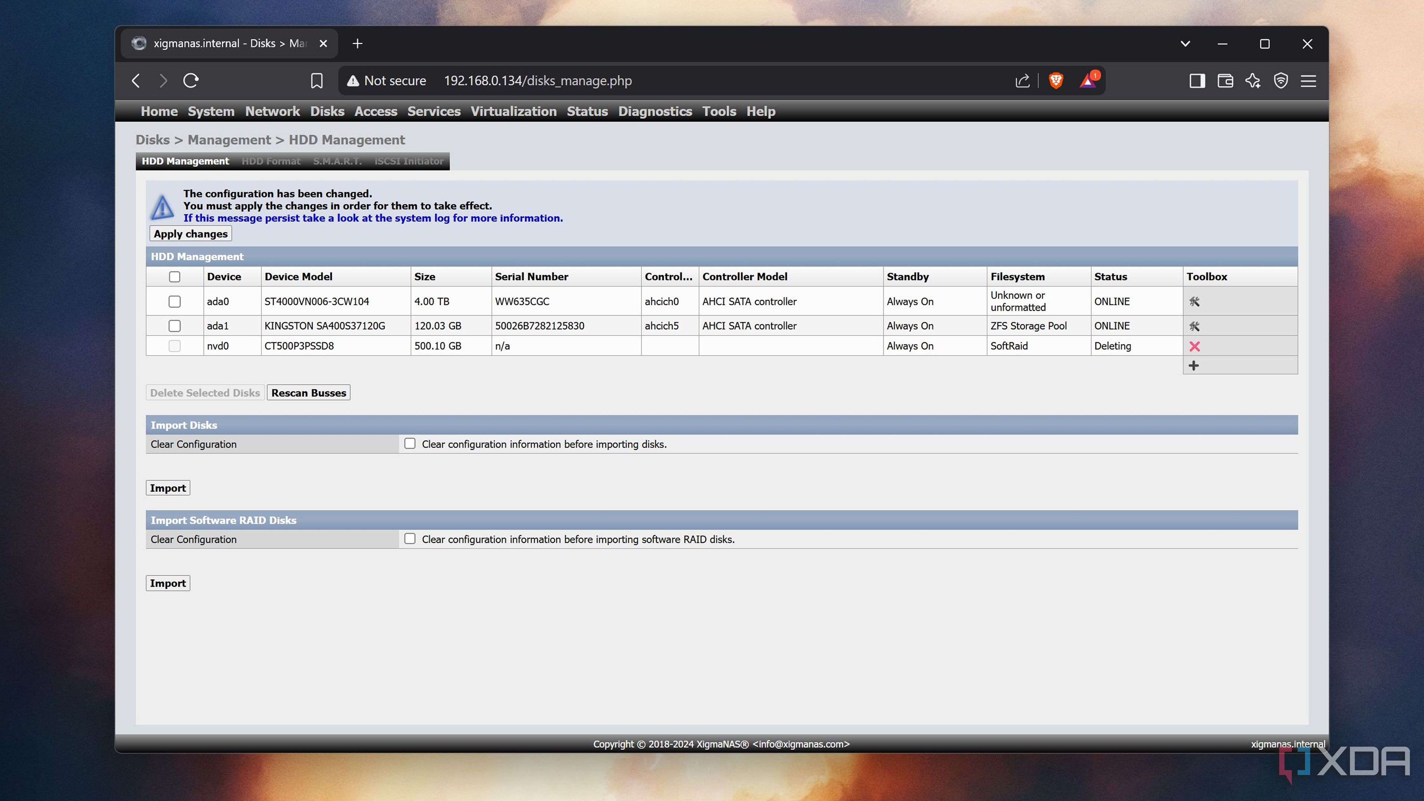Viewport: 1424px width, 801px height.
Task: Check the ada0 disk checkbox
Action: tap(174, 301)
